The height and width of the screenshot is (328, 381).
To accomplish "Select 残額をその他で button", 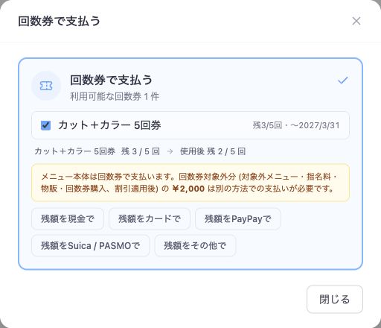I will coord(195,246).
